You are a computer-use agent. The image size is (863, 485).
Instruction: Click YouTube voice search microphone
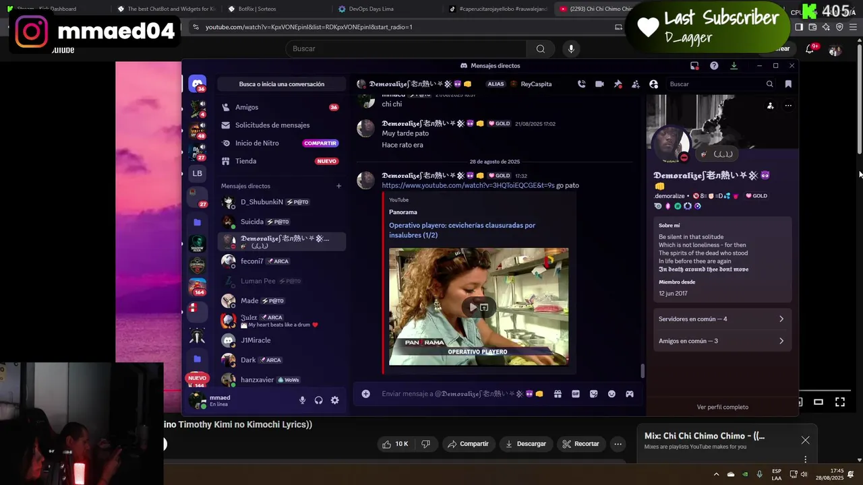571,48
